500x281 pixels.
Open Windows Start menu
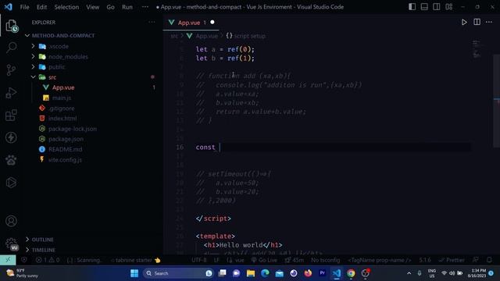coord(134,273)
